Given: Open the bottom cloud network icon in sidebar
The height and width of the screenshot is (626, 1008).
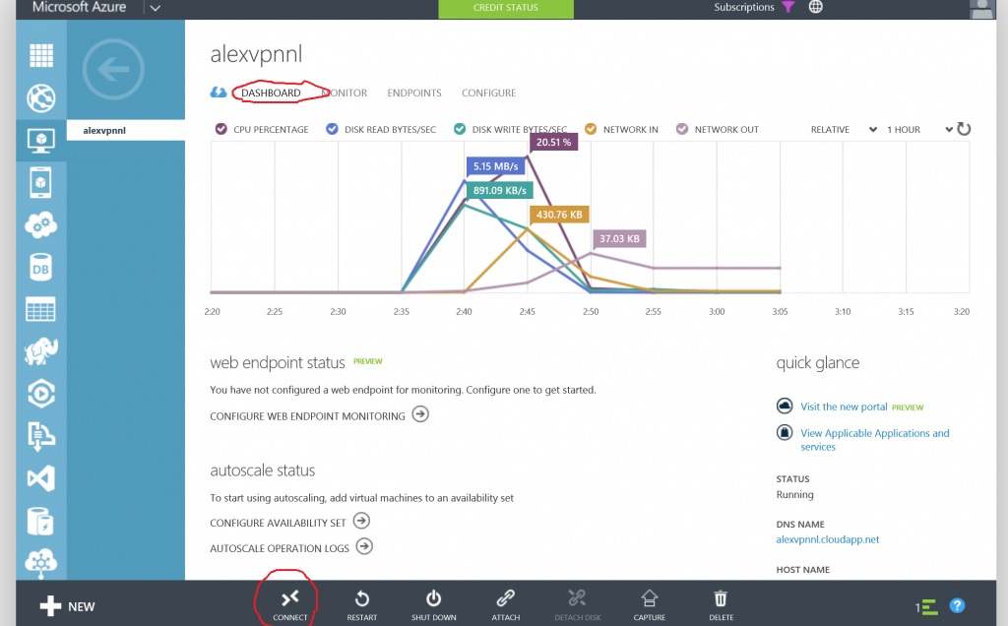Looking at the screenshot, I should [x=41, y=562].
